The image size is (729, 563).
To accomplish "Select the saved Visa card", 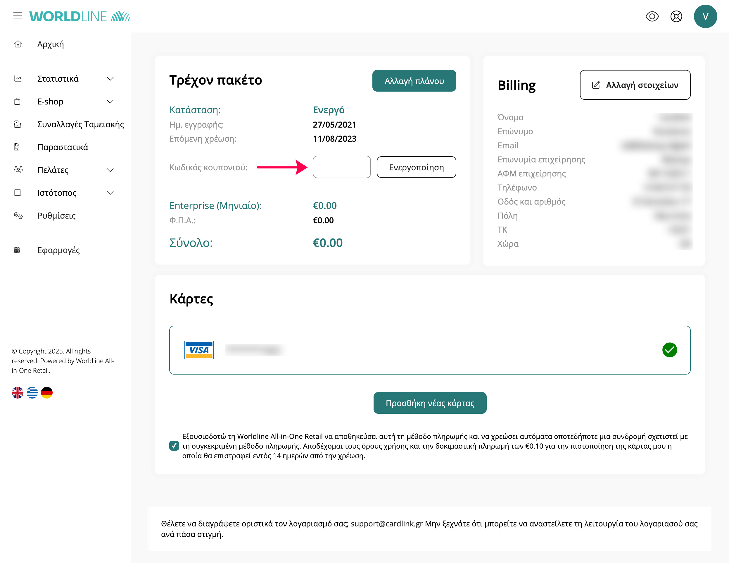I will (x=430, y=350).
